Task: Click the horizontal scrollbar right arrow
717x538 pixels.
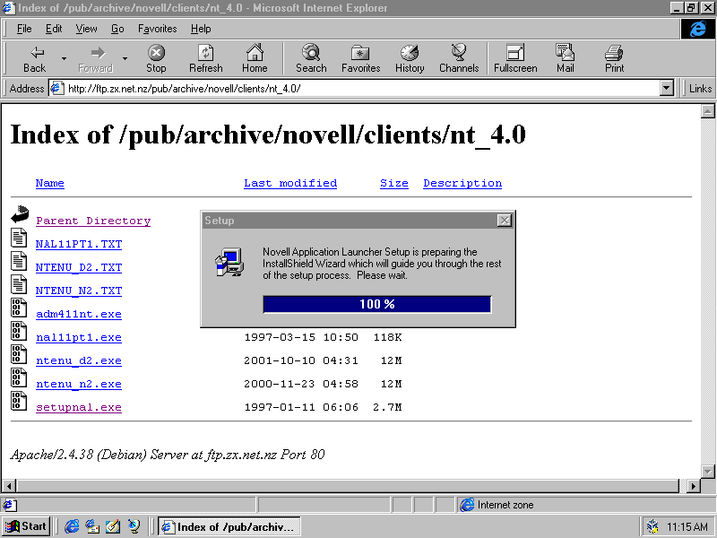Action: pos(693,485)
